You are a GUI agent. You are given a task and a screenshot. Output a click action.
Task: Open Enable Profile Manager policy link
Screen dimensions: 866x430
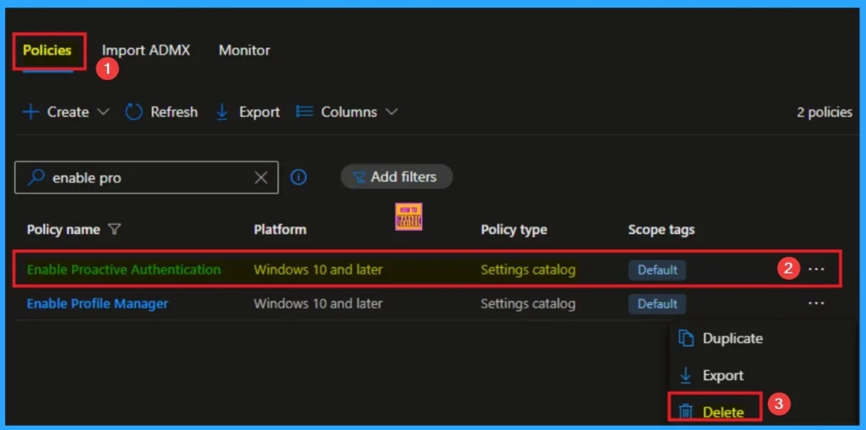coord(98,303)
